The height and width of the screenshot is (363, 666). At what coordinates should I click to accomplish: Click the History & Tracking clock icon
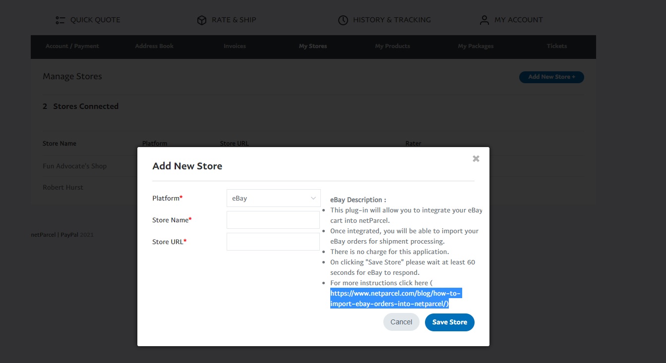343,20
